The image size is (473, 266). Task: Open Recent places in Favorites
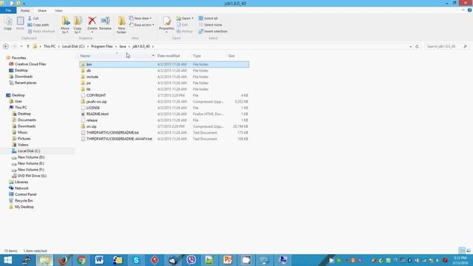(23, 83)
